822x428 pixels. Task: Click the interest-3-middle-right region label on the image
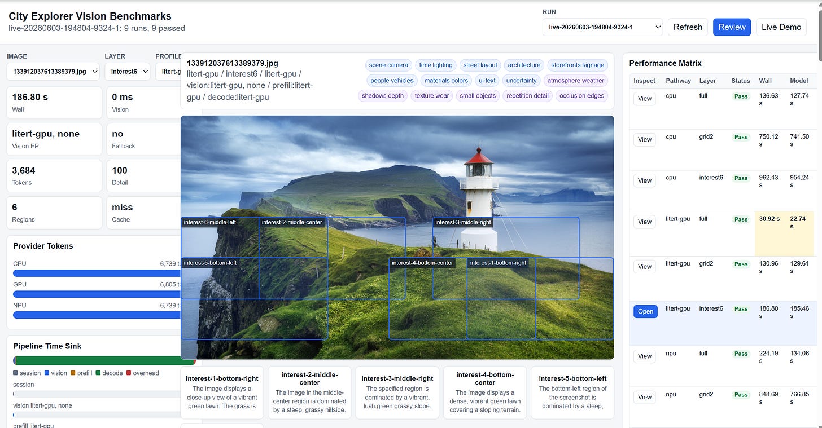464,222
